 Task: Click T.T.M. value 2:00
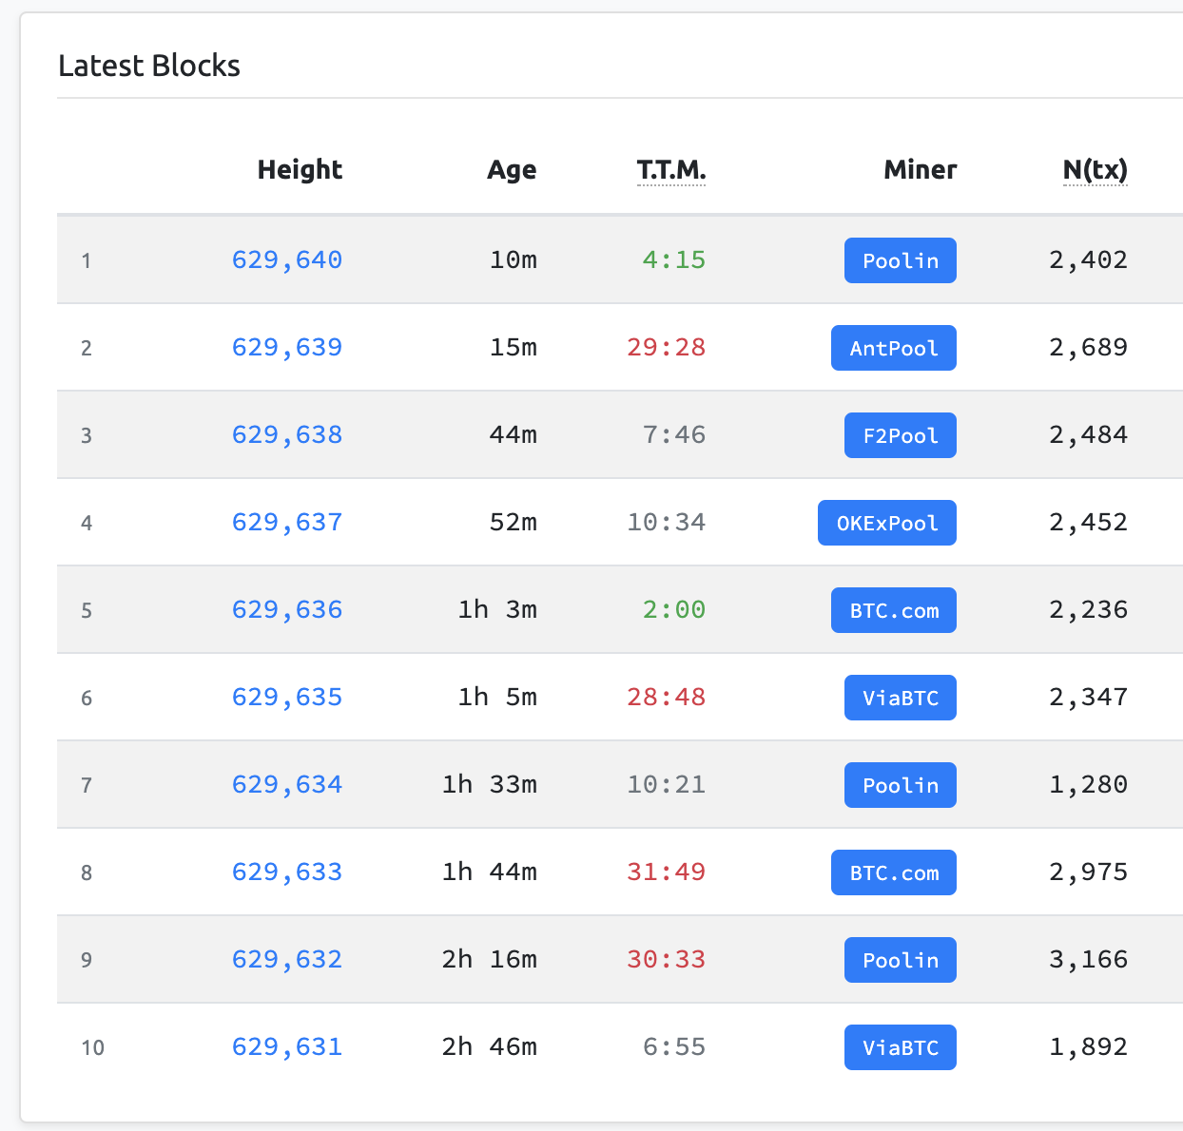(x=674, y=609)
